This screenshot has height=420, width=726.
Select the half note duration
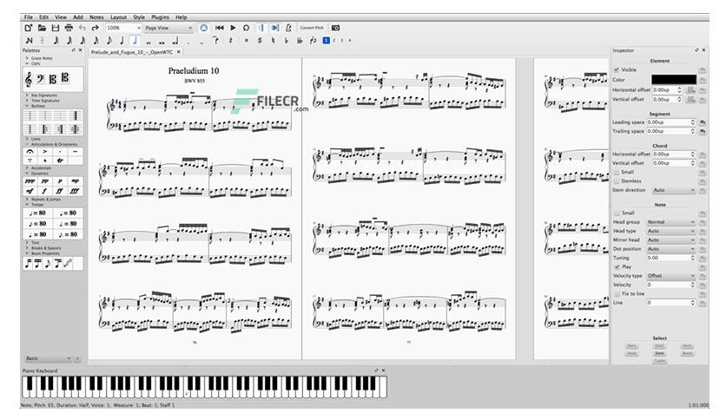135,41
